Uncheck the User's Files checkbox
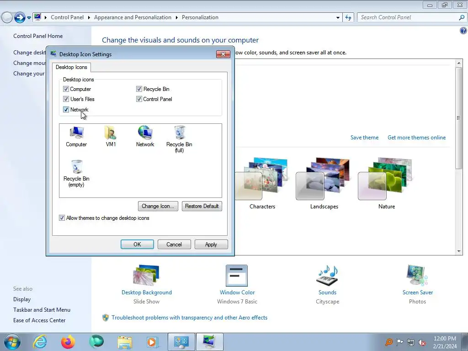This screenshot has height=351, width=468. point(66,99)
